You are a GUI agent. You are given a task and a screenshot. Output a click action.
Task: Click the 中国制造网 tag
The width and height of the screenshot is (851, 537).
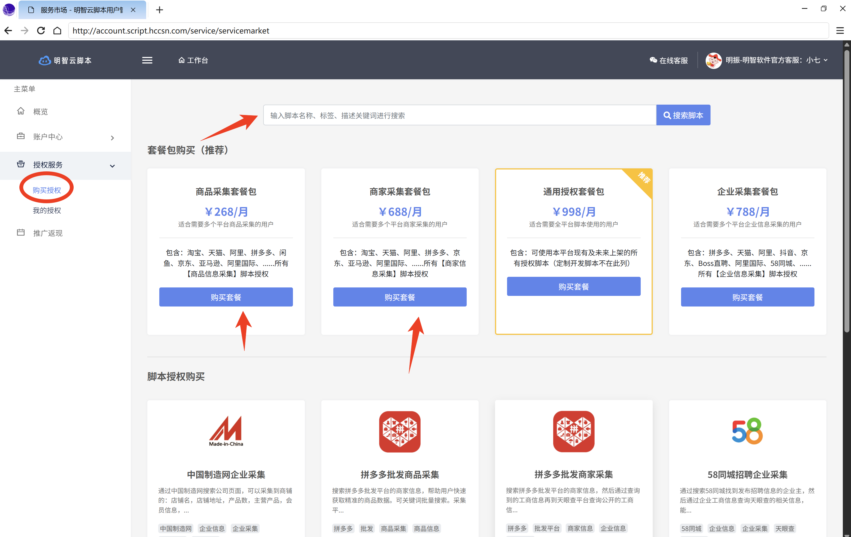(176, 529)
